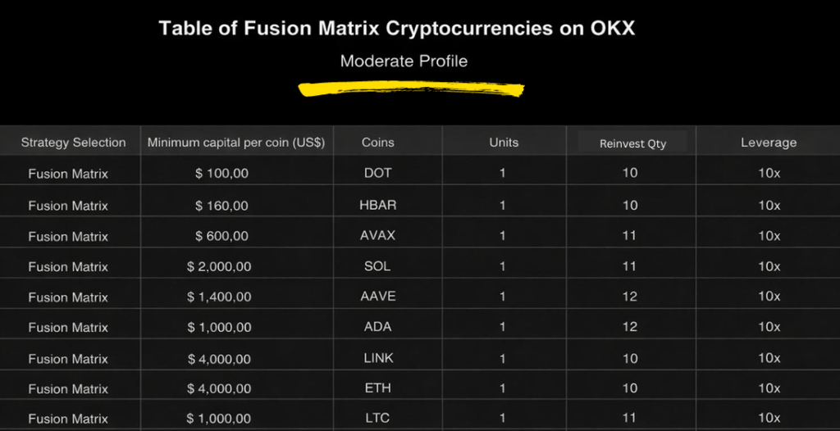
Task: Select the AAVE coin cell
Action: [378, 297]
